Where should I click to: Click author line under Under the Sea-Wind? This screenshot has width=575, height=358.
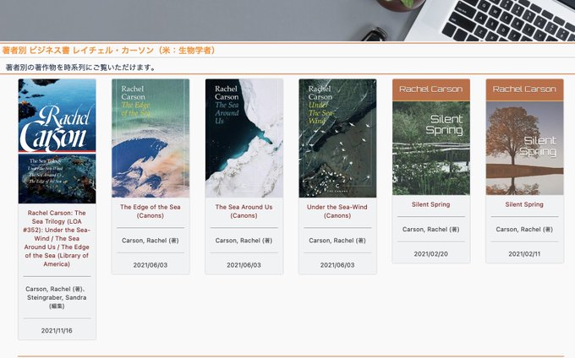(x=337, y=241)
